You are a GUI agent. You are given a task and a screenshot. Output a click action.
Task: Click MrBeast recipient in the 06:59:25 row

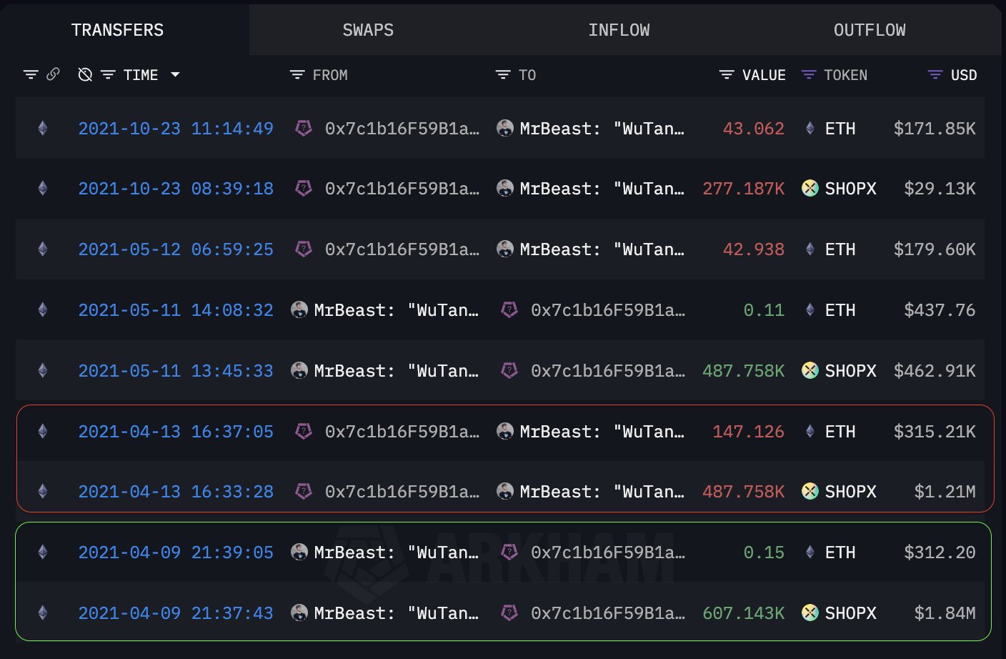602,249
